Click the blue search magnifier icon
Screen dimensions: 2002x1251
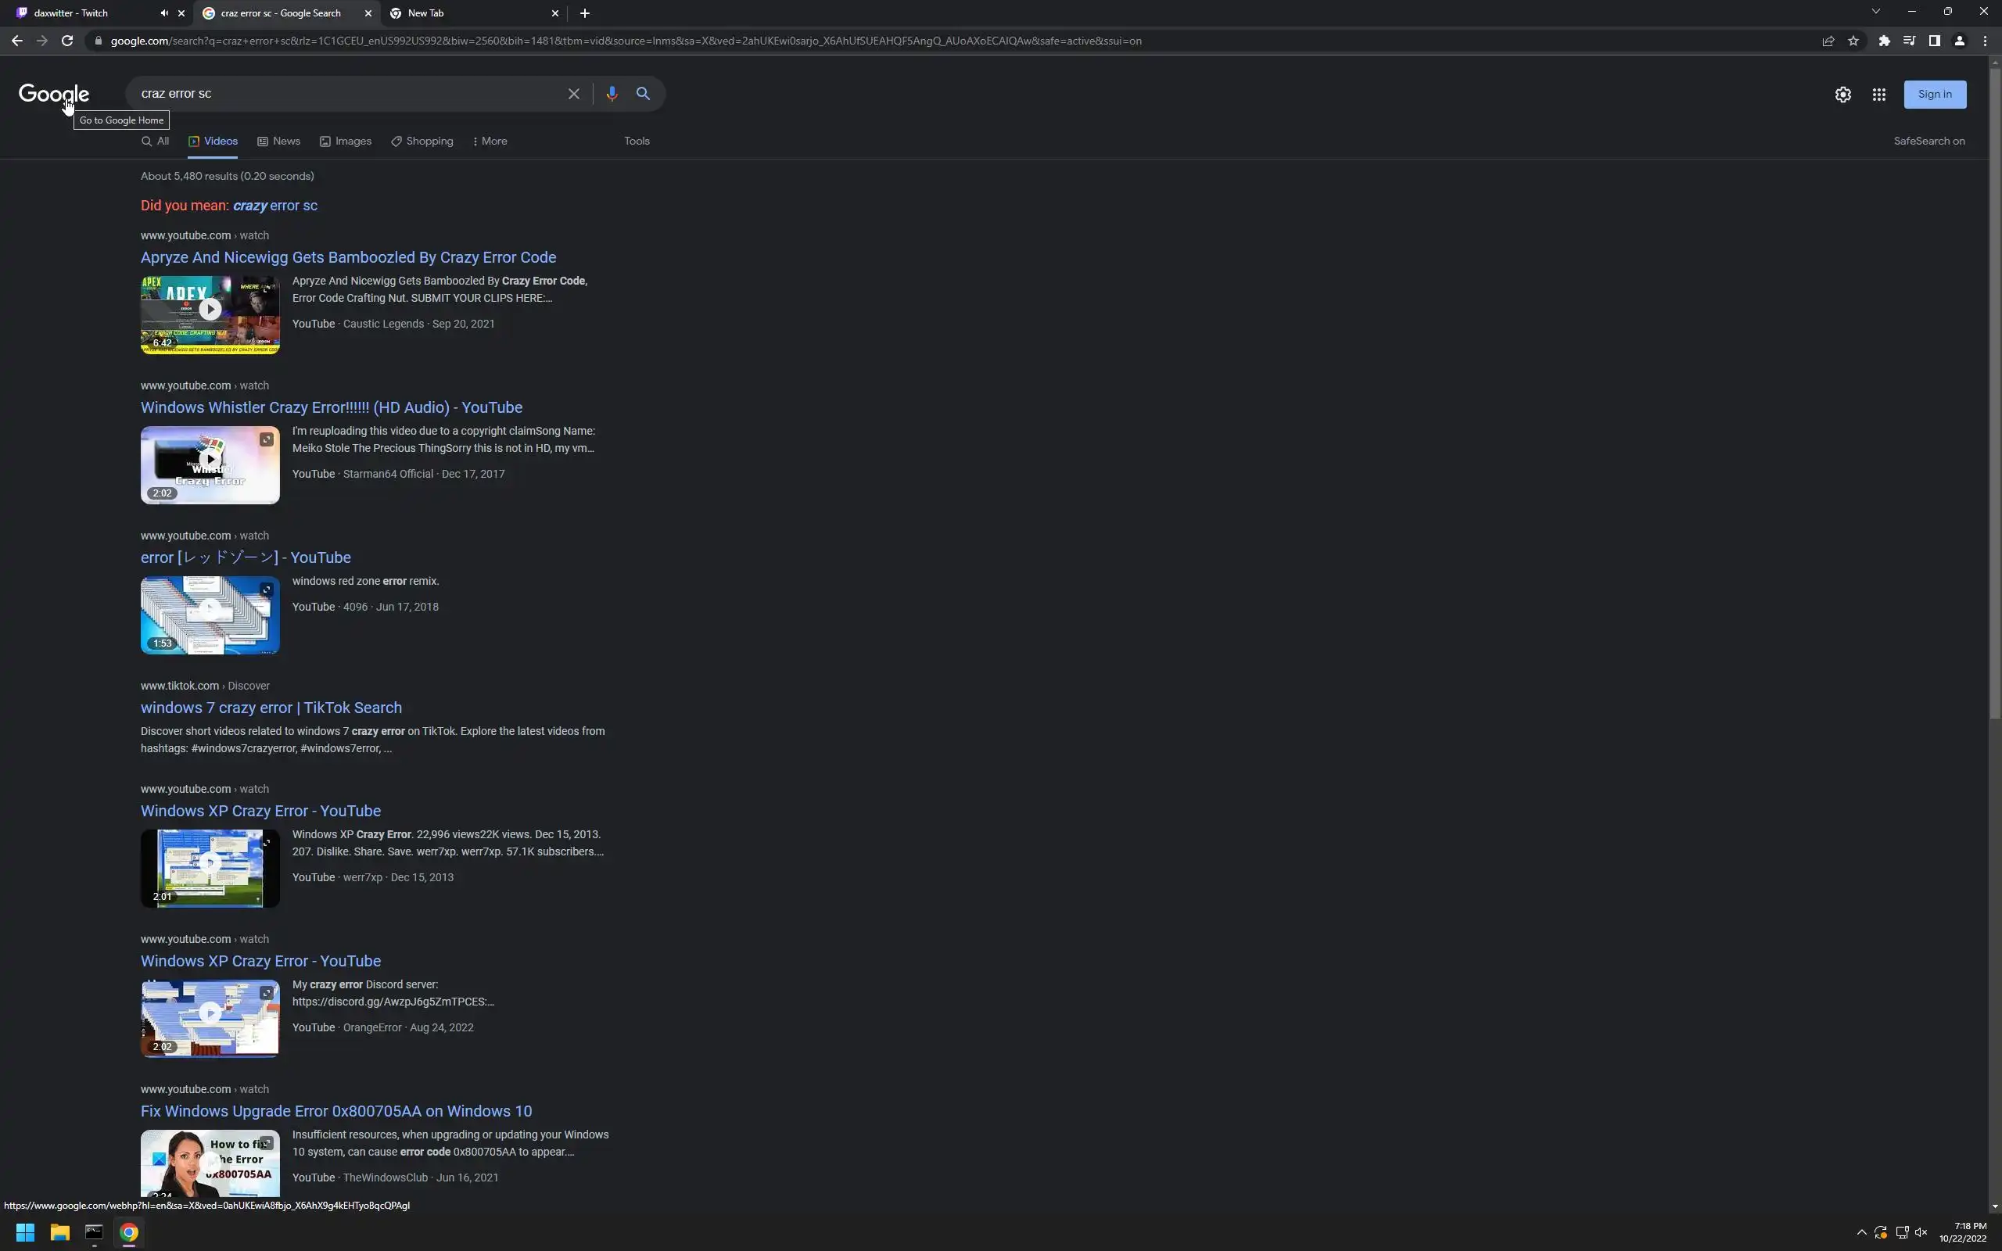click(x=643, y=94)
